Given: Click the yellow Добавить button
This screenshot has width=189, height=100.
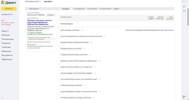Looking at the screenshot, I should click(x=9, y=9).
